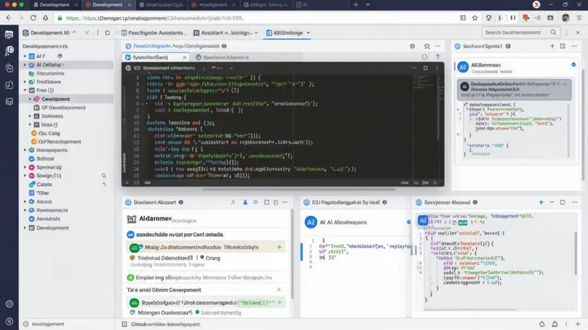Click the person outline icon in Graoleont Abccunt header

point(233,202)
